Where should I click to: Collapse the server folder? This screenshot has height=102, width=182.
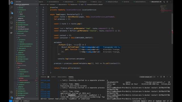pos(20,12)
